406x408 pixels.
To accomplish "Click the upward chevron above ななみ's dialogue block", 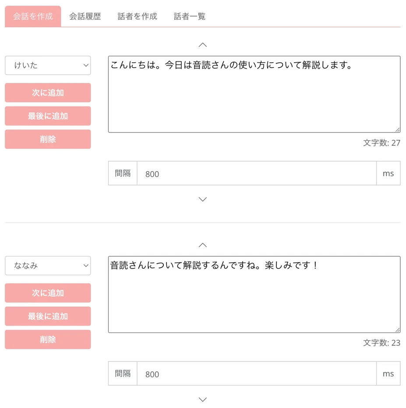I will coord(202,245).
